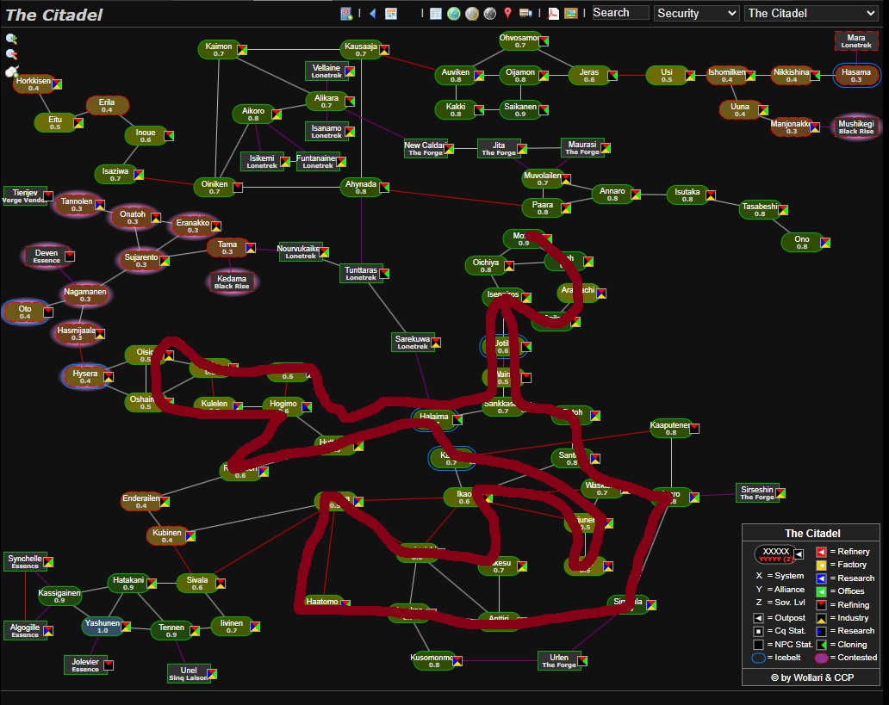Screen dimensions: 889x705
Task: Select the Jita system node
Action: coord(498,148)
